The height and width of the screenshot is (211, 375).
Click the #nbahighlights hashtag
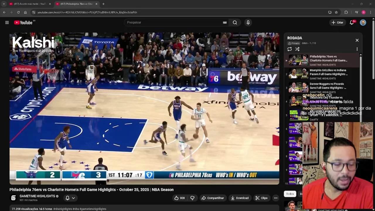(63, 209)
